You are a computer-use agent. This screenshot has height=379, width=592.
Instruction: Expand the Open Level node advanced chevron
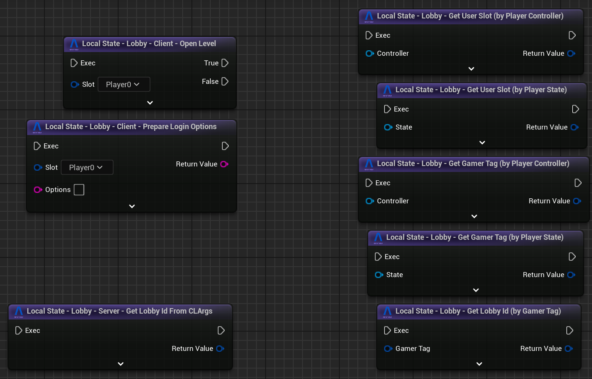[150, 103]
